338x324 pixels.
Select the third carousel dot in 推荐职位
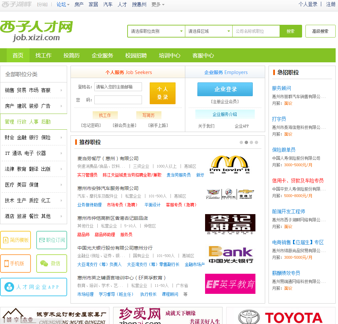pos(251,142)
